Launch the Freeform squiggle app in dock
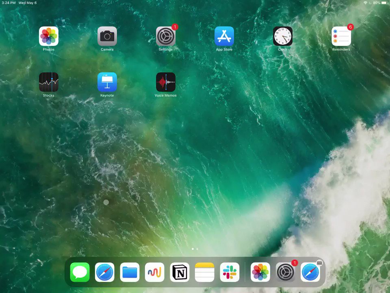 point(155,272)
